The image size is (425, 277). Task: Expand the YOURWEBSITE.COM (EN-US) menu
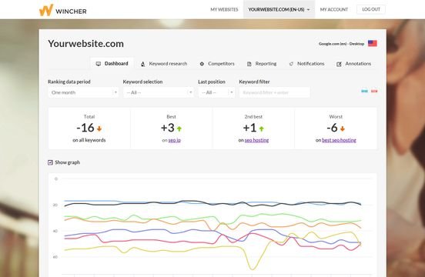point(279,9)
